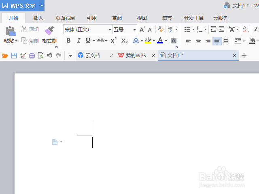Click the clear formatting eraser icon
The height and width of the screenshot is (194, 259).
161,29
